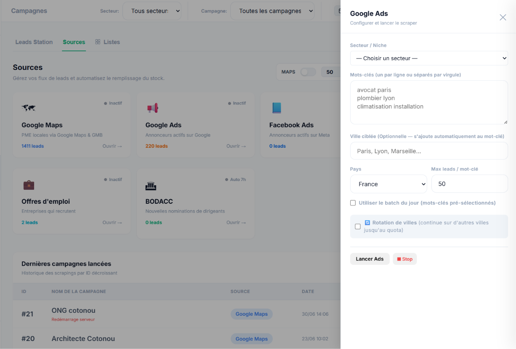Screen dimensions: 516x349
Task: Click Inactif status on Google Ads card
Action: (x=237, y=103)
